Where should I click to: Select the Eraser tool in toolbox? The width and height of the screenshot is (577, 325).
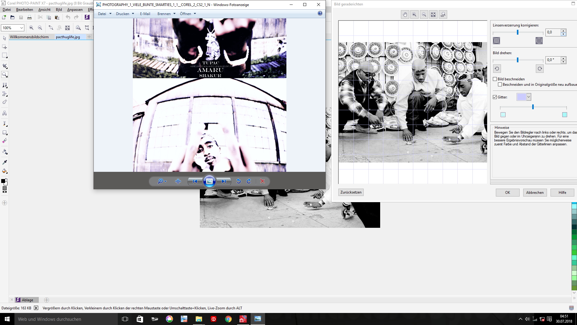pos(5,141)
